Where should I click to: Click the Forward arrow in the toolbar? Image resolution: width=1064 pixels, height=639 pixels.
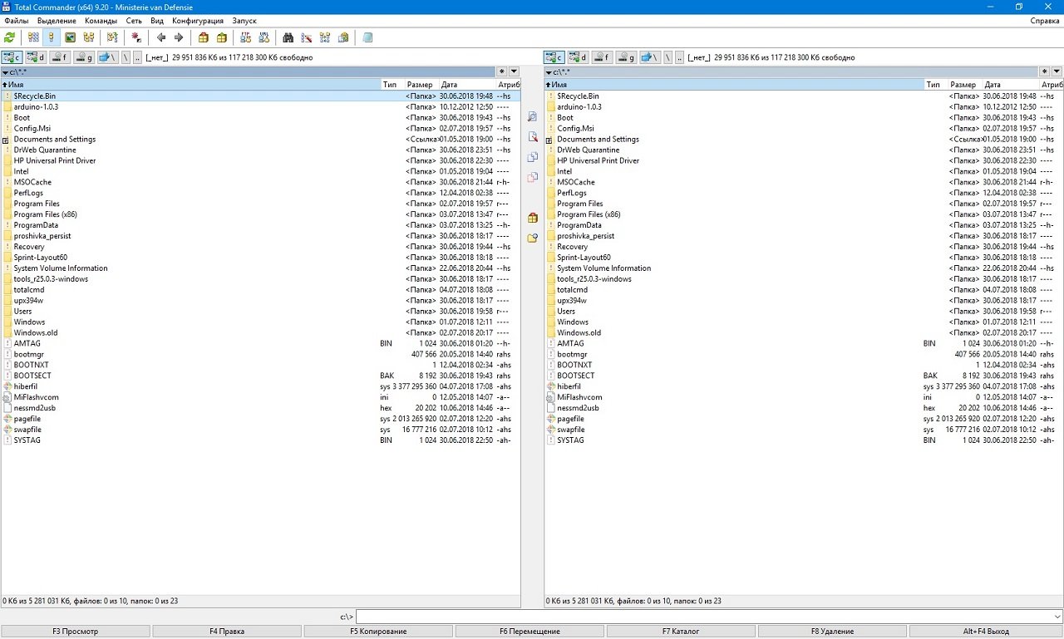click(179, 37)
